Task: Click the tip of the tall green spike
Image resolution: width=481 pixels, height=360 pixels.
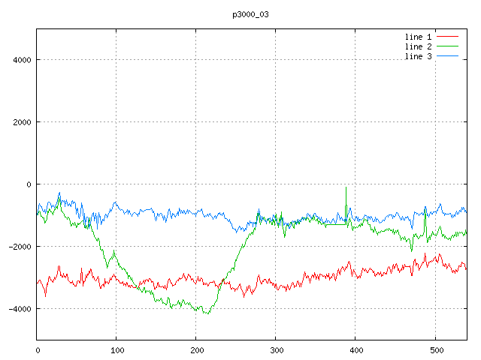Action: point(346,187)
